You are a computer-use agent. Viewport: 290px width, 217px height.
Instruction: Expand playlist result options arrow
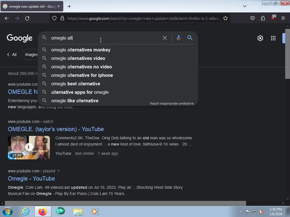[x=59, y=171]
